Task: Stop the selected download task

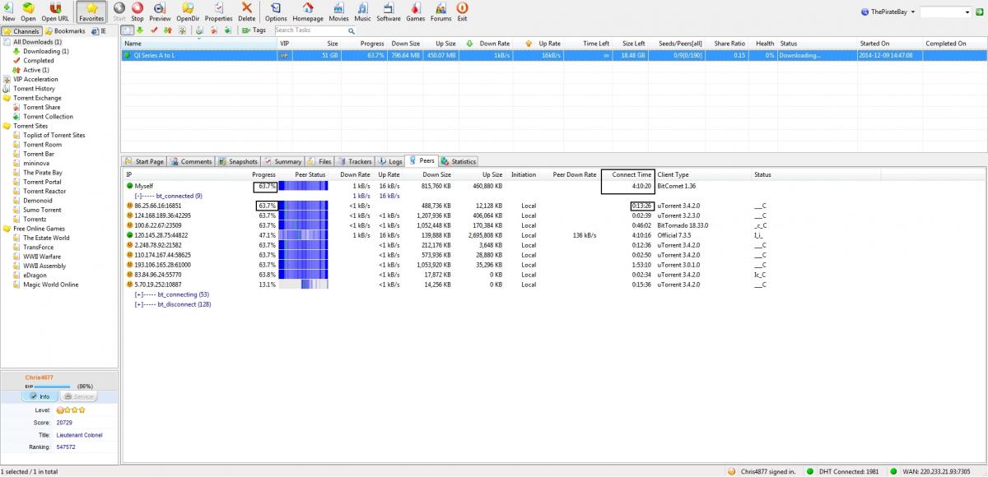Action: 137,8
